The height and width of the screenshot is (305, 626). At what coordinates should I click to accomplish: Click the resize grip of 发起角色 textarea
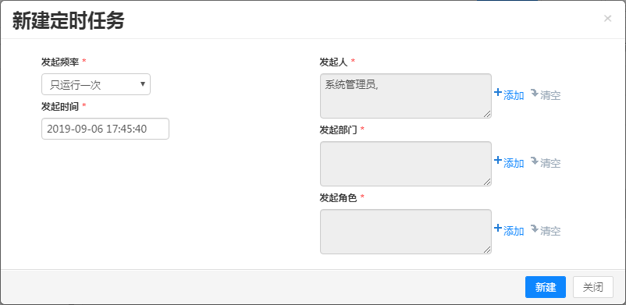487,250
